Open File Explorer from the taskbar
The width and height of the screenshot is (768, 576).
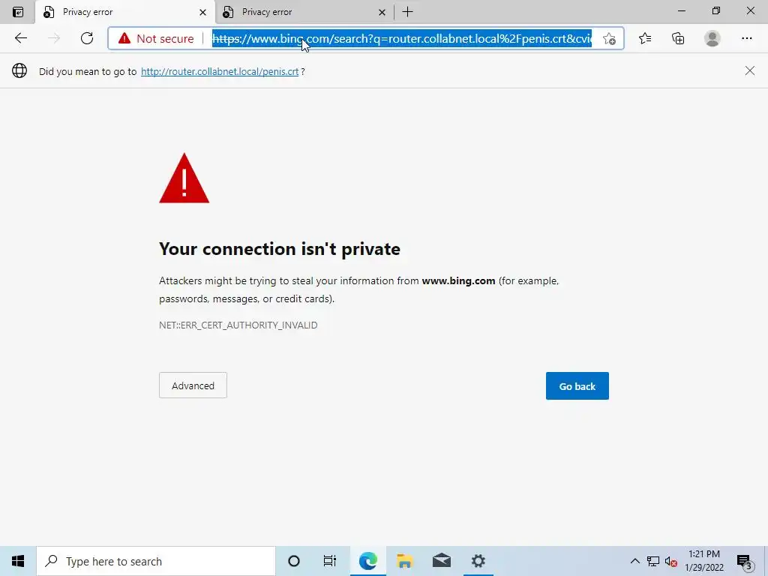click(x=404, y=561)
